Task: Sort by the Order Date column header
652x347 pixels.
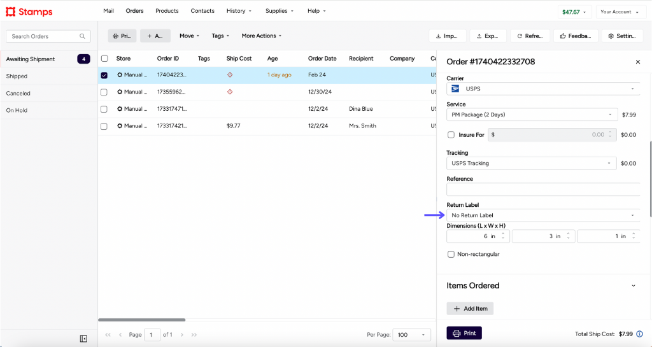Action: pyautogui.click(x=322, y=59)
